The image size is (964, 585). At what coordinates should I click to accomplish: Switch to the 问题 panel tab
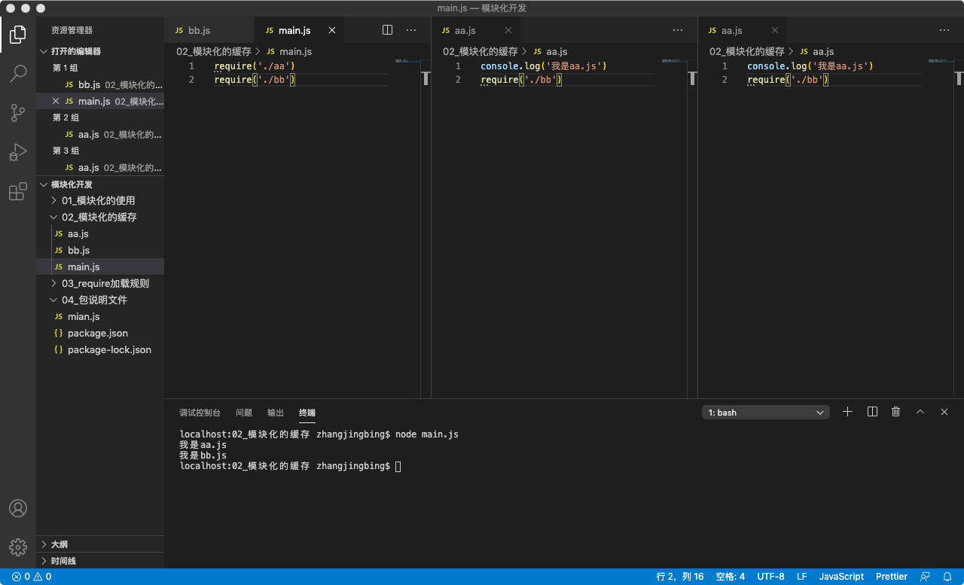(244, 413)
